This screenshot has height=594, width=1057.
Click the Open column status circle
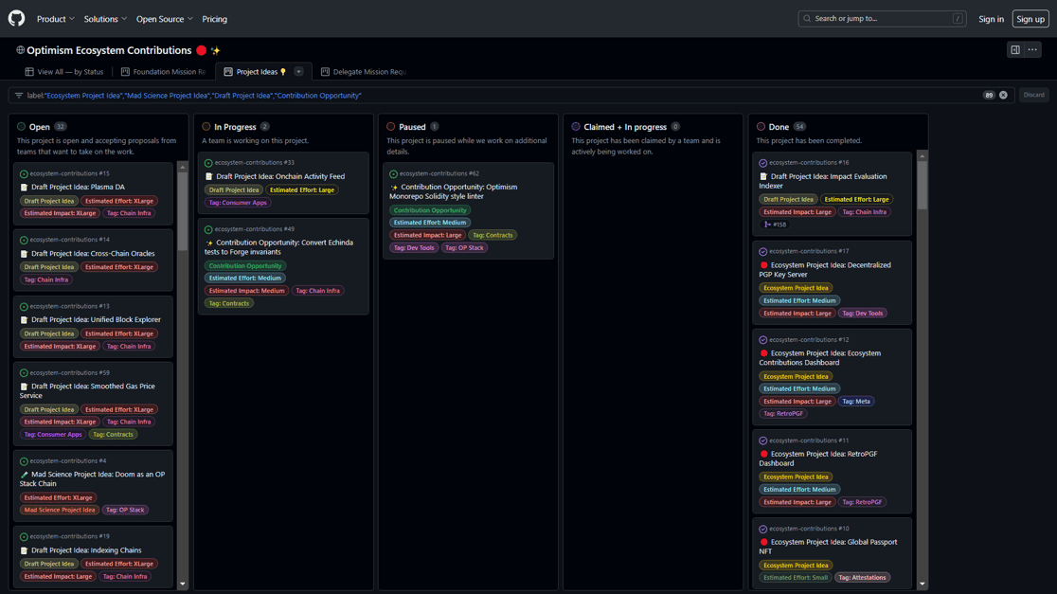22,127
